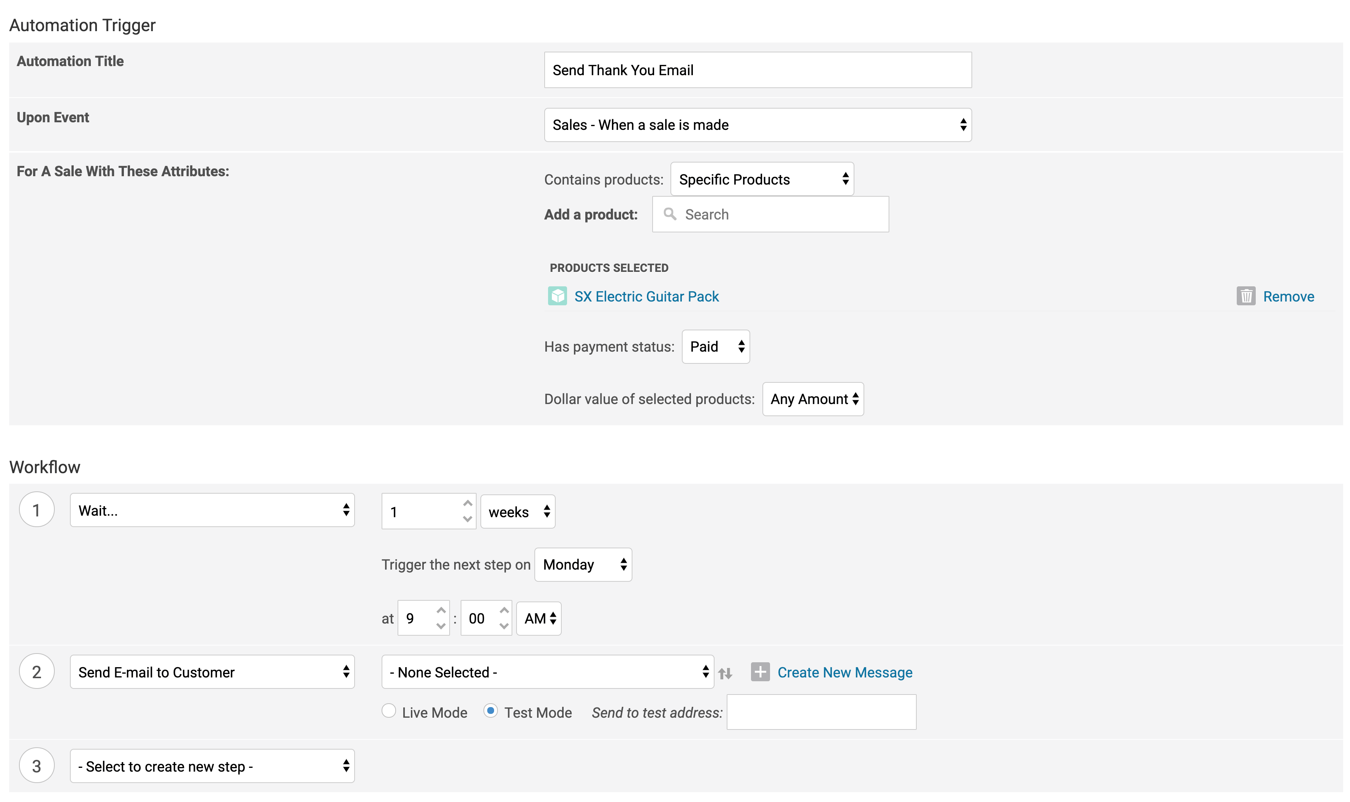Open the Upon Event dropdown

757,125
